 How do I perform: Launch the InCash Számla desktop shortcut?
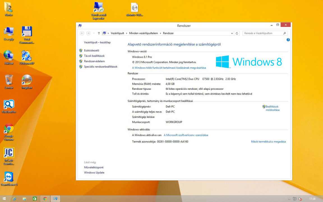9,156
